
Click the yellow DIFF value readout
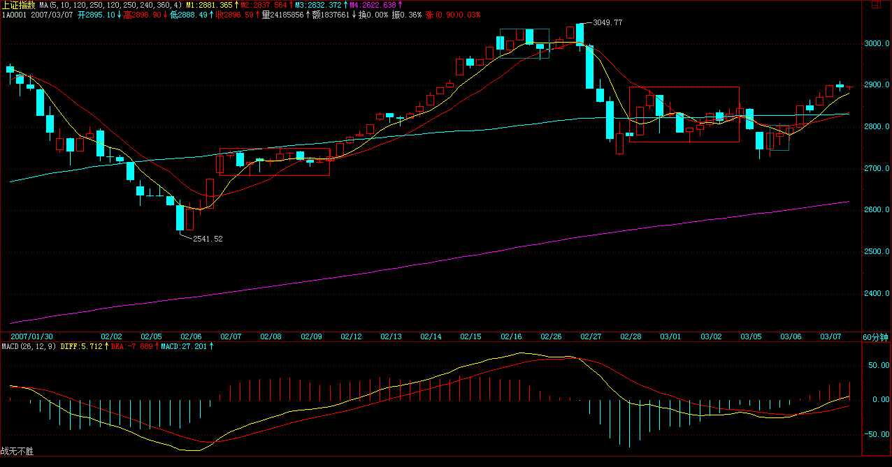(x=82, y=346)
